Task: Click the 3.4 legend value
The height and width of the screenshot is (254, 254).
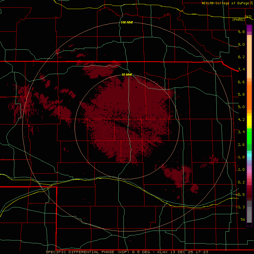Action: click(241, 132)
